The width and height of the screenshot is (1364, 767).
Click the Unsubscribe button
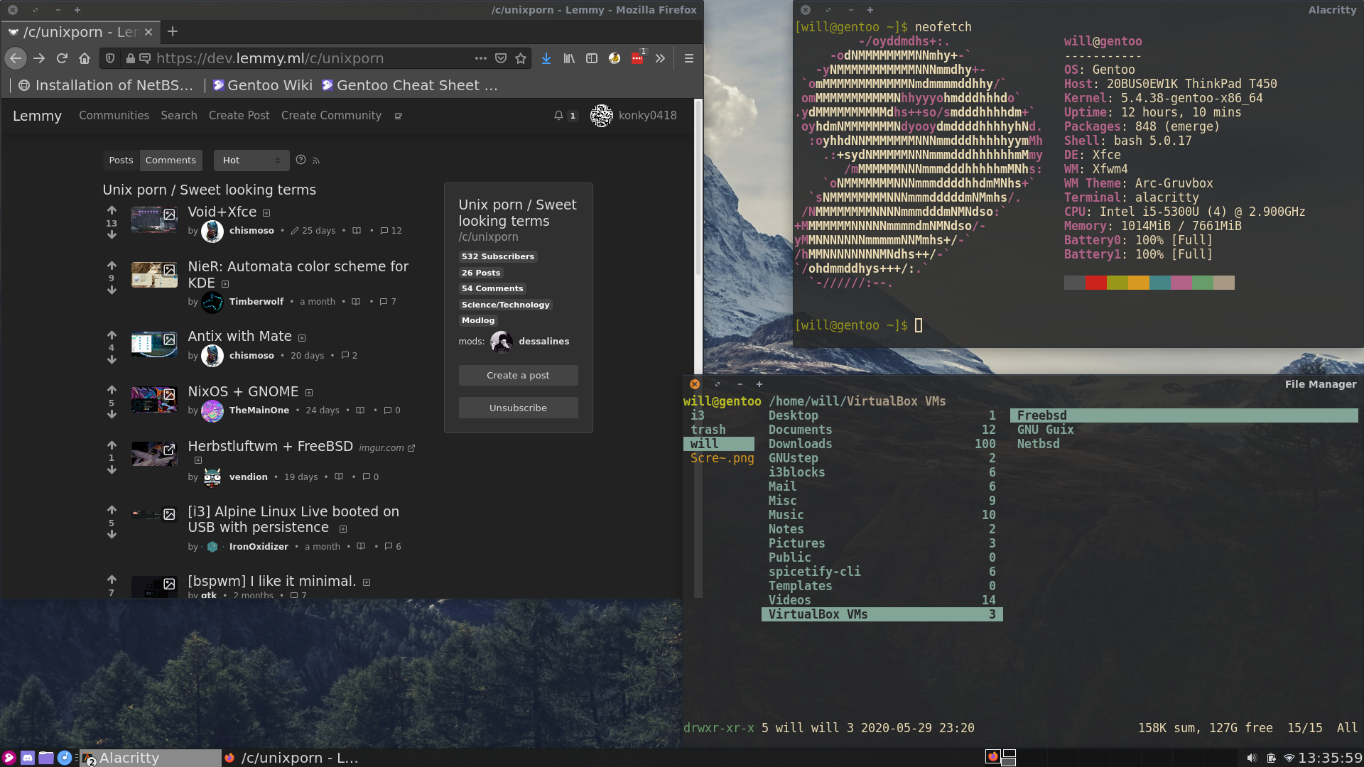(x=518, y=408)
